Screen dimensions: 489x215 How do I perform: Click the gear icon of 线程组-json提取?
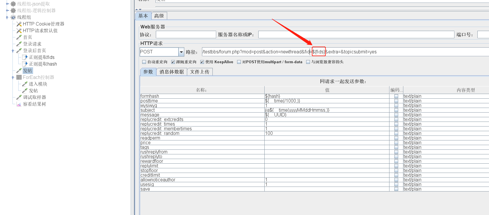click(13, 4)
